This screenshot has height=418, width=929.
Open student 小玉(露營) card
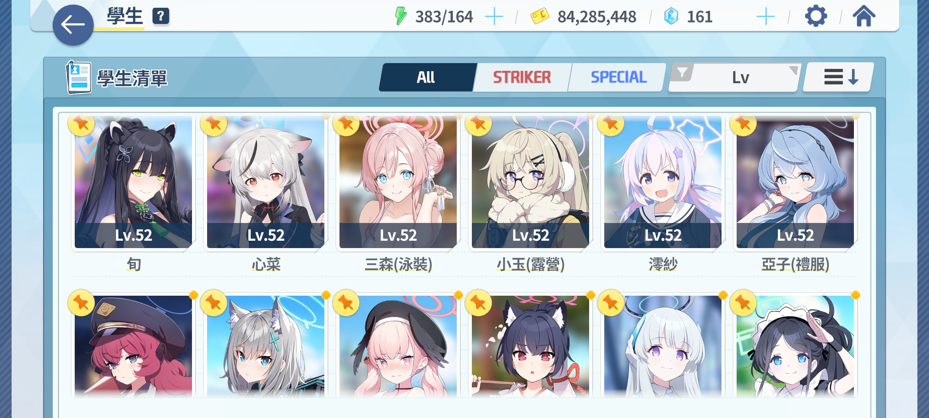(x=530, y=182)
